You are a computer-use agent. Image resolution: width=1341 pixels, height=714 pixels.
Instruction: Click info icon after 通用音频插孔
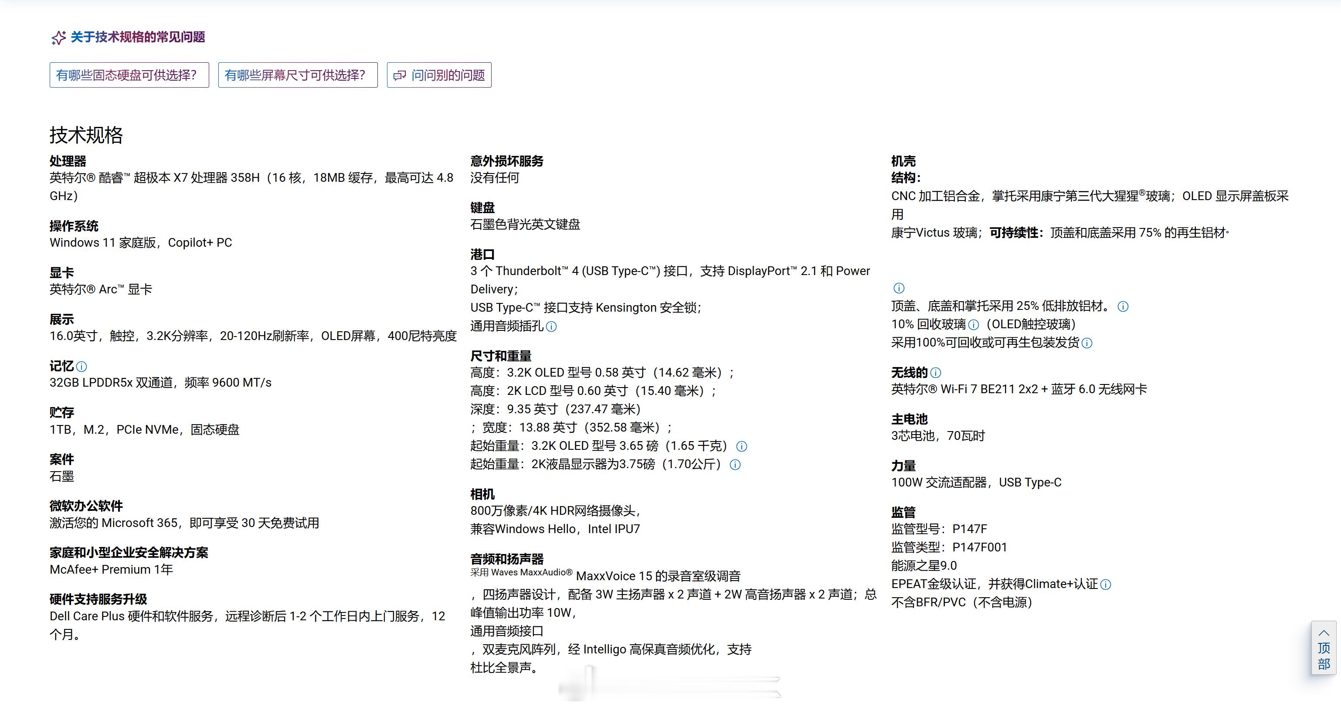tap(551, 326)
